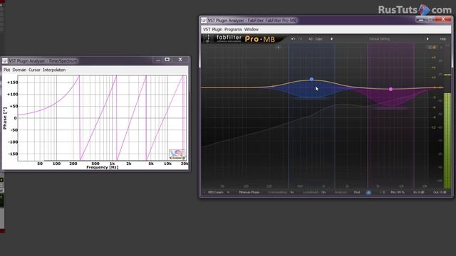
Task: Click the fabfilter Pro-MB logo
Action: coord(245,38)
